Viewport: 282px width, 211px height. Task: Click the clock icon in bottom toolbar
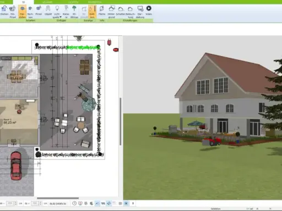click(x=74, y=203)
